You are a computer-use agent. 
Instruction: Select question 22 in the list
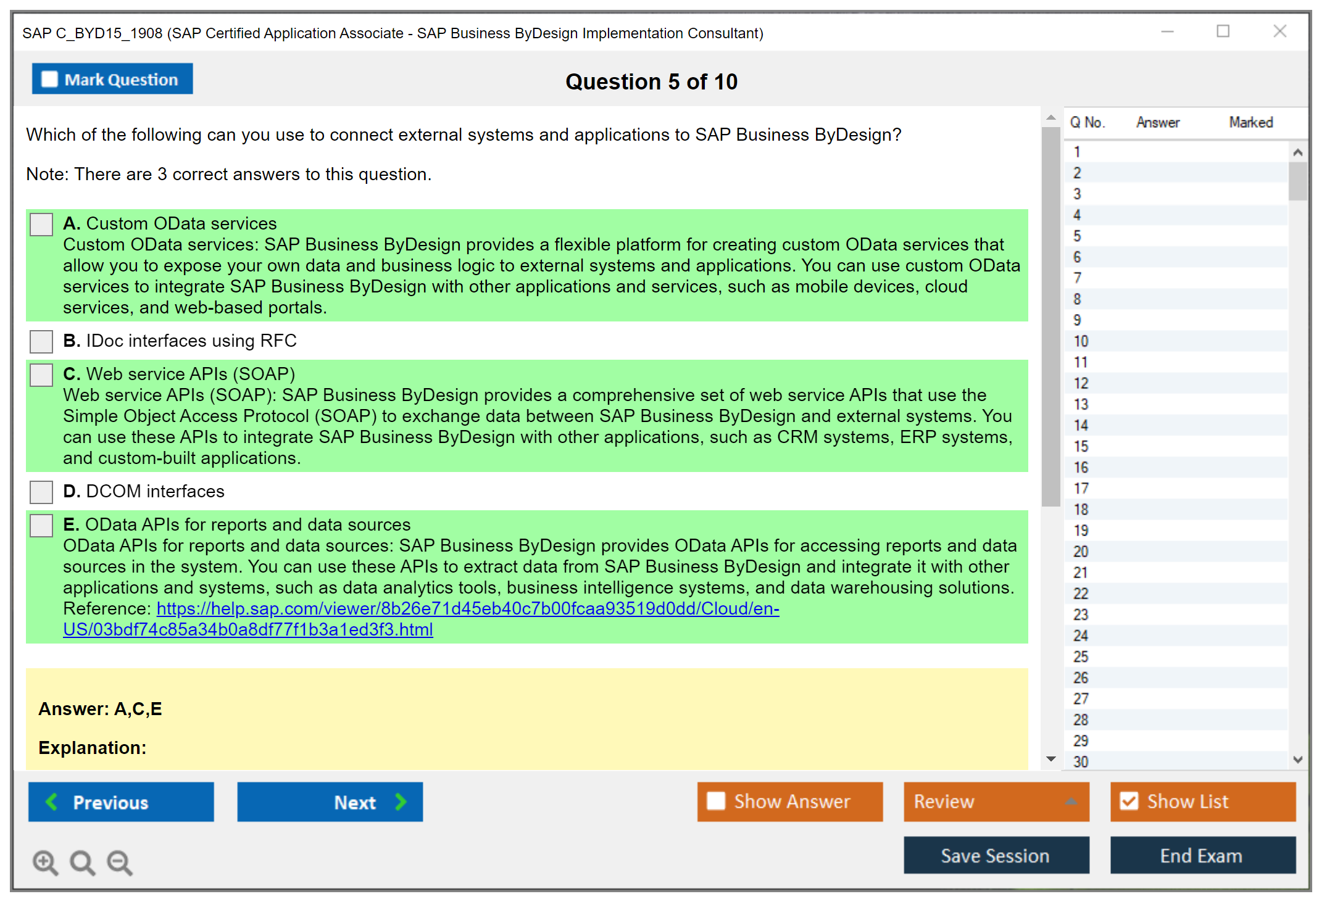1081,594
